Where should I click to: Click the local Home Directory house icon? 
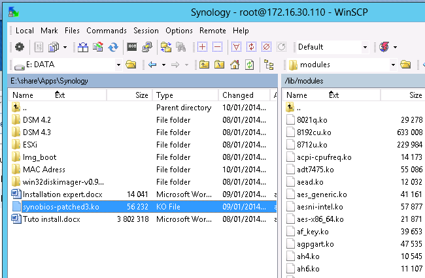point(235,65)
